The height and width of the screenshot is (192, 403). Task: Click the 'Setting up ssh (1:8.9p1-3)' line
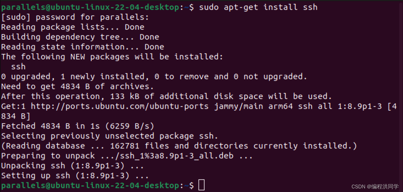[75, 176]
